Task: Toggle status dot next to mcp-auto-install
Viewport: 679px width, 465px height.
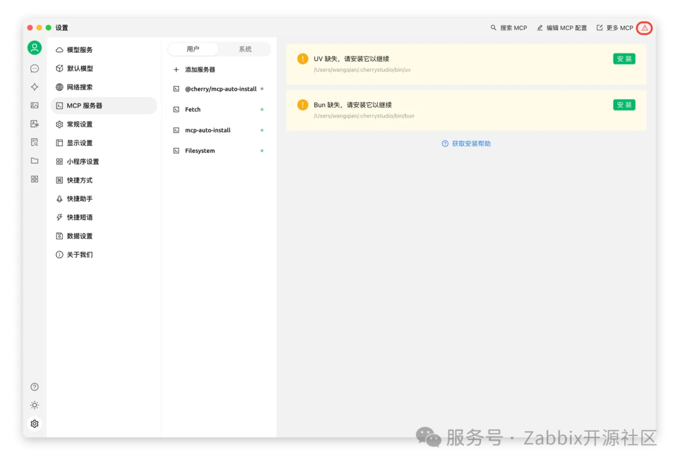Action: [x=263, y=130]
